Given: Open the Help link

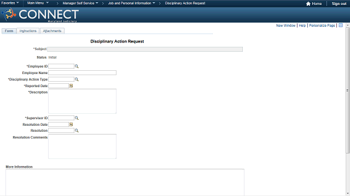Looking at the screenshot, I should point(302,26).
